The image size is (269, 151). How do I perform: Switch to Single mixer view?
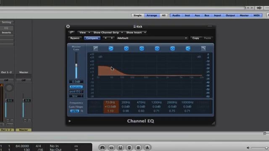coord(137,16)
